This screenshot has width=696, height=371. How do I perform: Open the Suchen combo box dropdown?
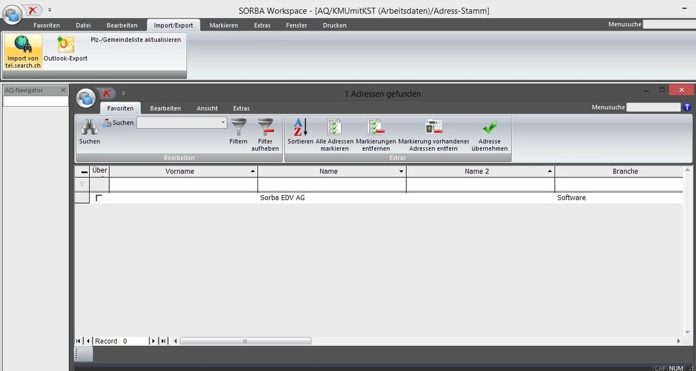click(x=223, y=122)
